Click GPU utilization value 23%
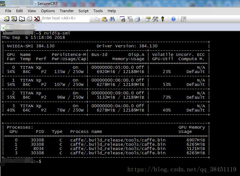Screen dimensions: 240x176 (167, 72)
